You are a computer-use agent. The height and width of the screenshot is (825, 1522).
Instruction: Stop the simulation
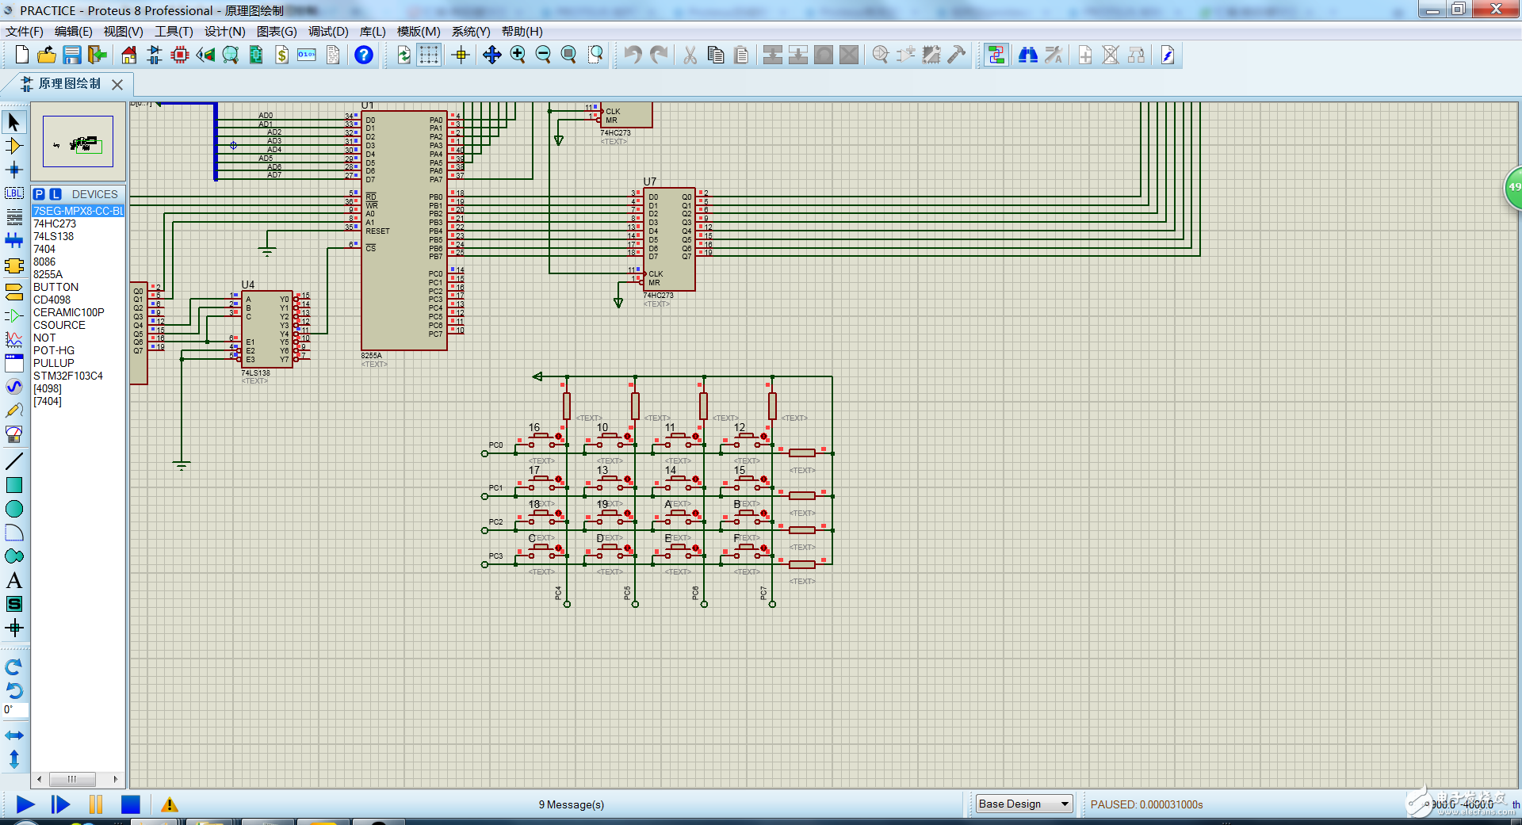[131, 804]
